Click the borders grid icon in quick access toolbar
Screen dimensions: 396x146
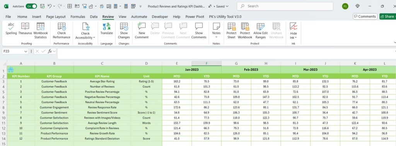(70, 6)
